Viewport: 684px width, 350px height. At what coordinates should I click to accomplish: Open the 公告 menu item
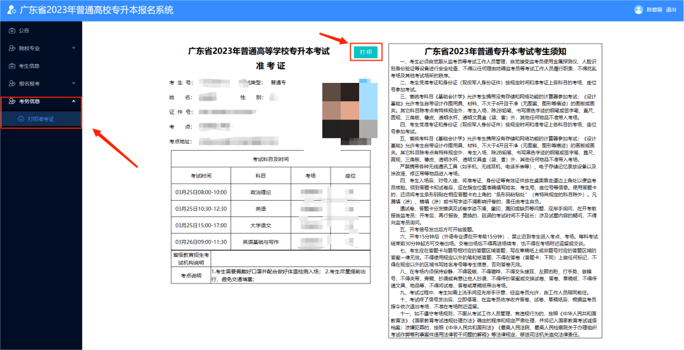[24, 30]
